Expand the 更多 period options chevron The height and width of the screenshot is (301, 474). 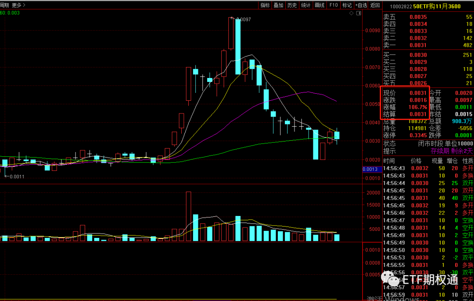click(x=24, y=5)
